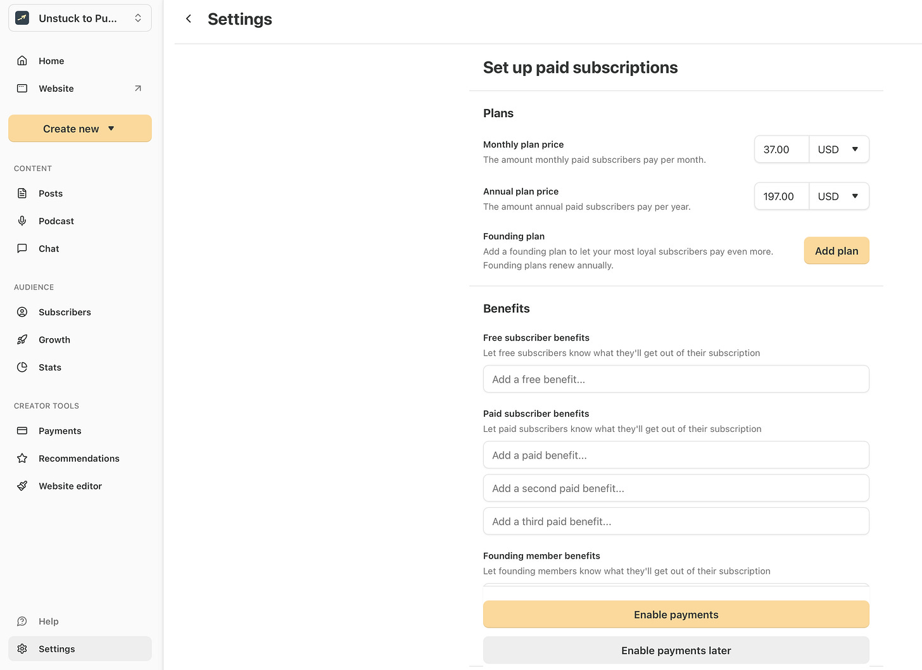Click the Website editor paintbrush icon
Image resolution: width=922 pixels, height=670 pixels.
22,486
